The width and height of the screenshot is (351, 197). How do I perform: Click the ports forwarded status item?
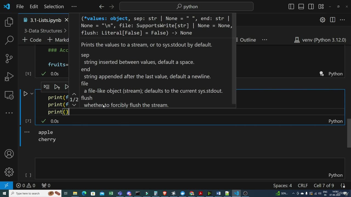click(46, 186)
